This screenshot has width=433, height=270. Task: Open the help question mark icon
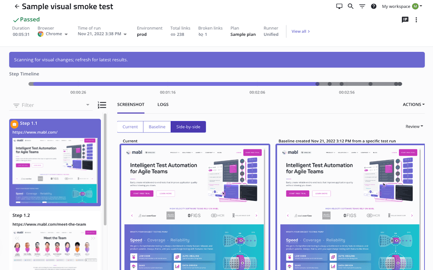pyautogui.click(x=374, y=6)
